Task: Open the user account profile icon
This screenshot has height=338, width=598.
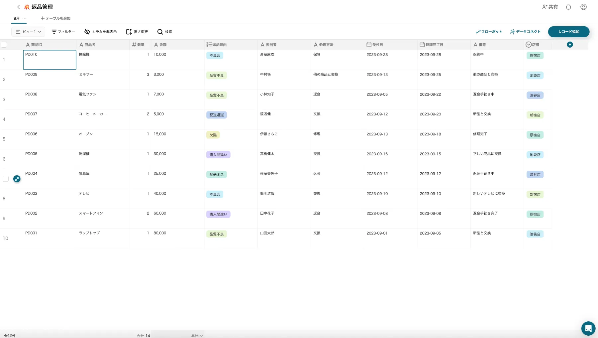Action: click(x=583, y=7)
